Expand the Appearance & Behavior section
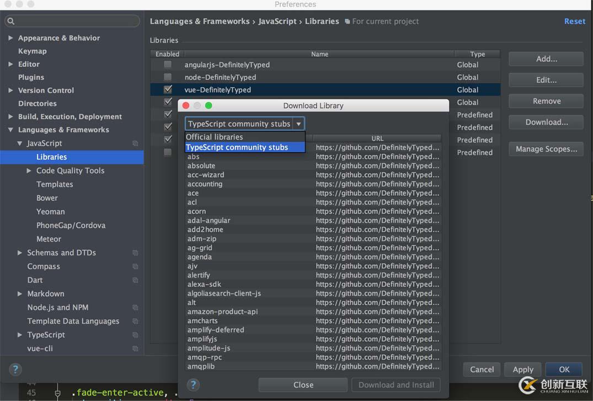 coord(10,38)
